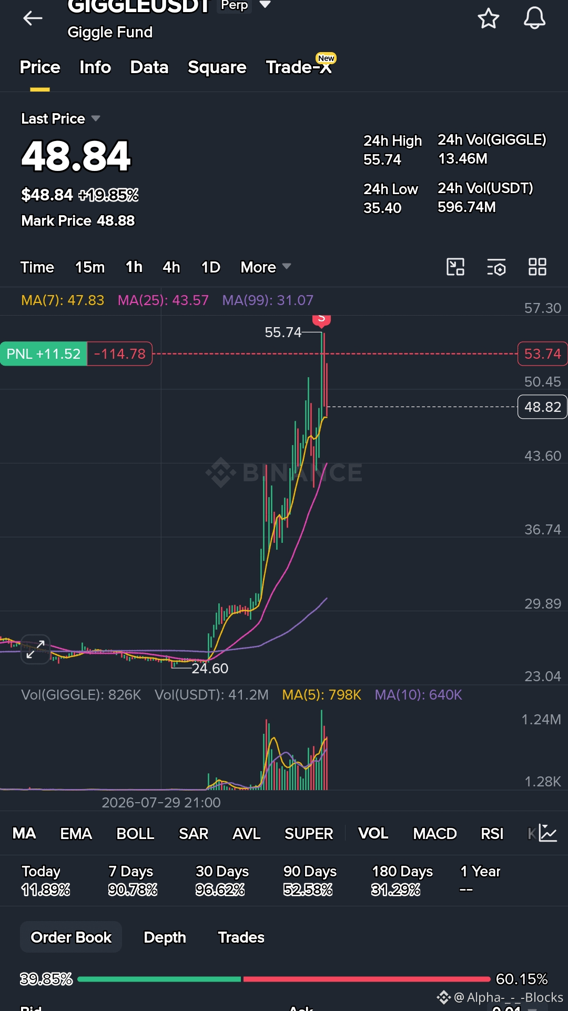
Task: Tap the 1 Year performance entry
Action: [x=480, y=880]
